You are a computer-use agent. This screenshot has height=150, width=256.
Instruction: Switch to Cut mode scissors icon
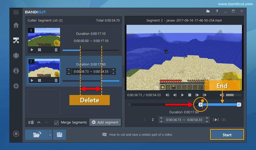(16, 40)
